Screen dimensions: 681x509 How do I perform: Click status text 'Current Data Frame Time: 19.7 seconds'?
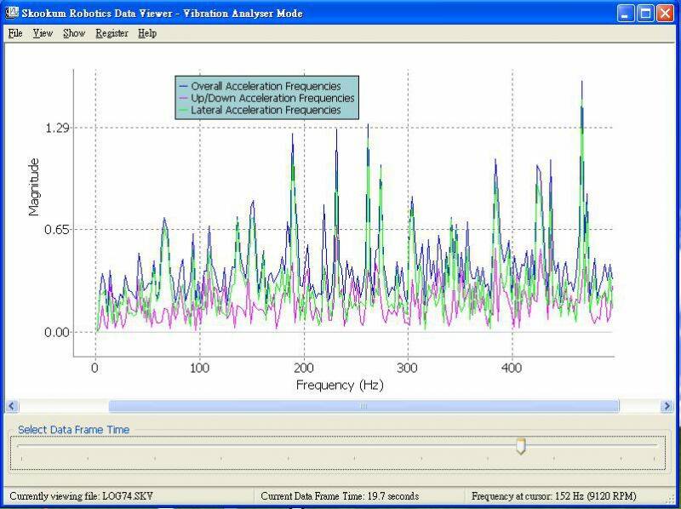(x=340, y=496)
